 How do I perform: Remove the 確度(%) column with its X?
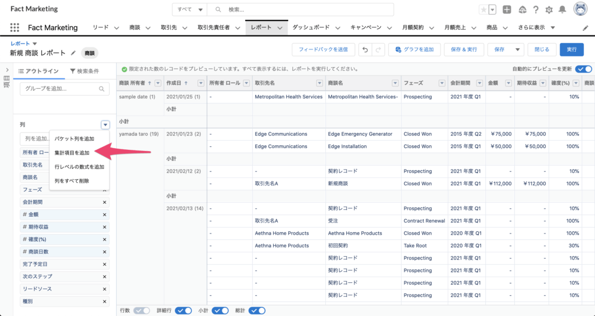pyautogui.click(x=105, y=240)
